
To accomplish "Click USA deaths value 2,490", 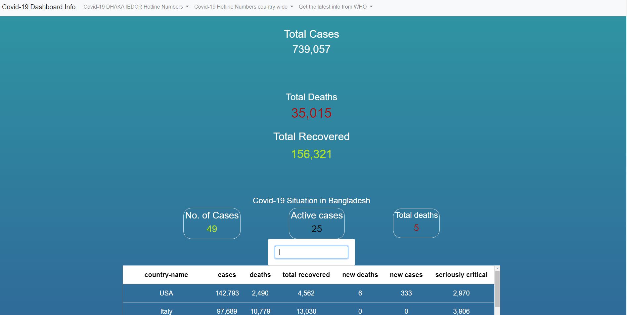I will 260,293.
